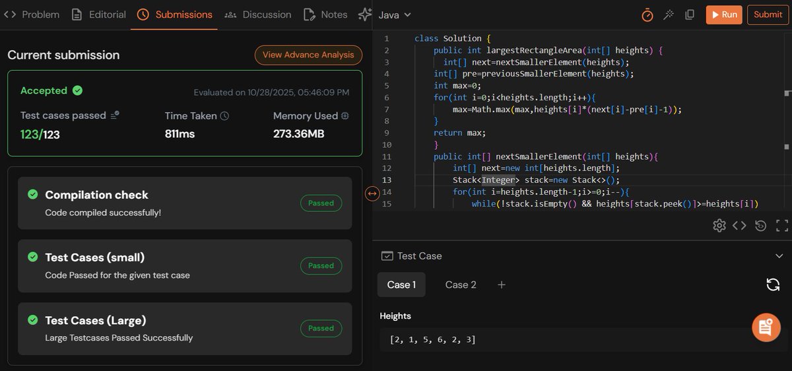Click the chip icon beside Memory Used
Viewport: 792px width, 371px height.
pos(345,116)
